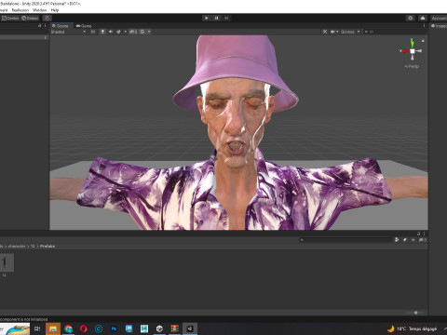Click the gizmo rotation lock icon

[x=423, y=41]
